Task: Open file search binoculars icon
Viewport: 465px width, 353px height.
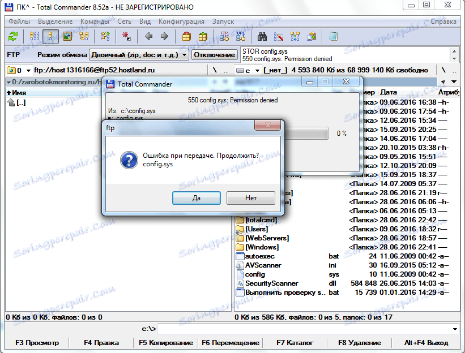Action: [x=262, y=36]
